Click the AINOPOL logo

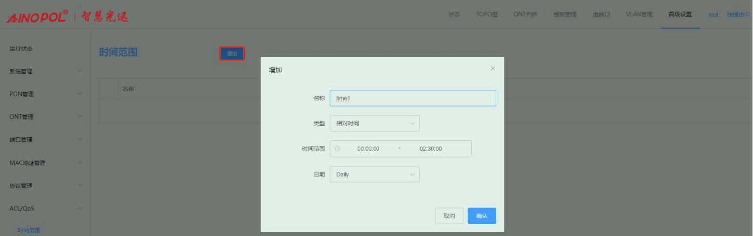[x=37, y=16]
